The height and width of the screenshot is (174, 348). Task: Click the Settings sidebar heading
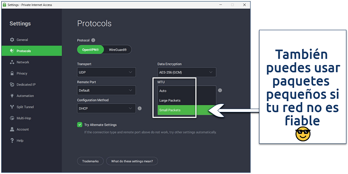click(x=20, y=23)
